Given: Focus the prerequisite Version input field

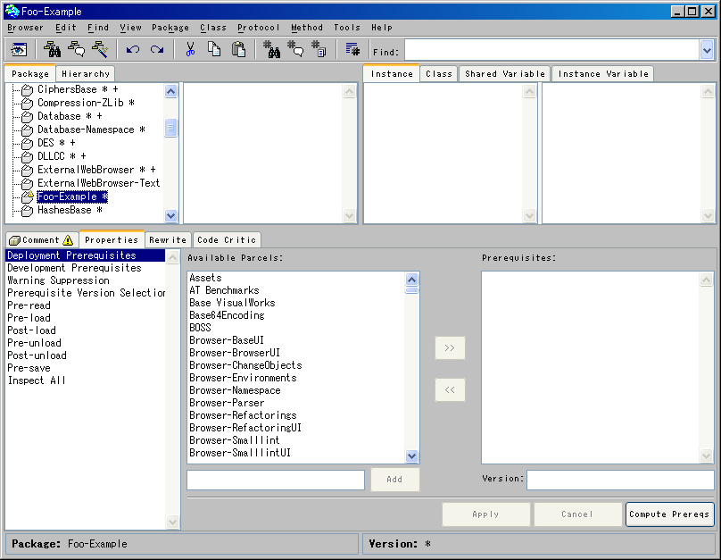Looking at the screenshot, I should (x=620, y=480).
